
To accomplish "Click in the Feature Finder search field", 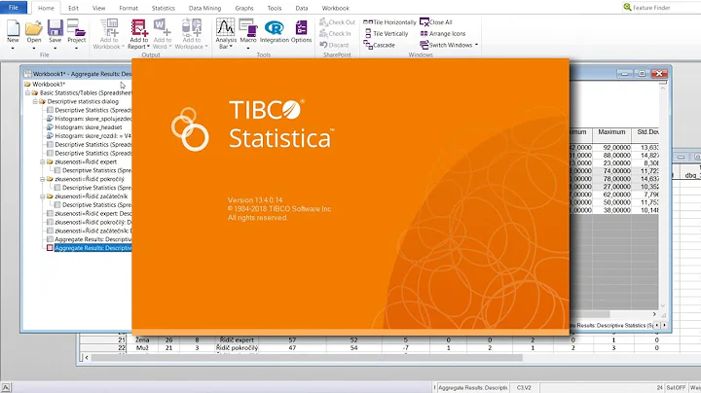I will click(666, 8).
